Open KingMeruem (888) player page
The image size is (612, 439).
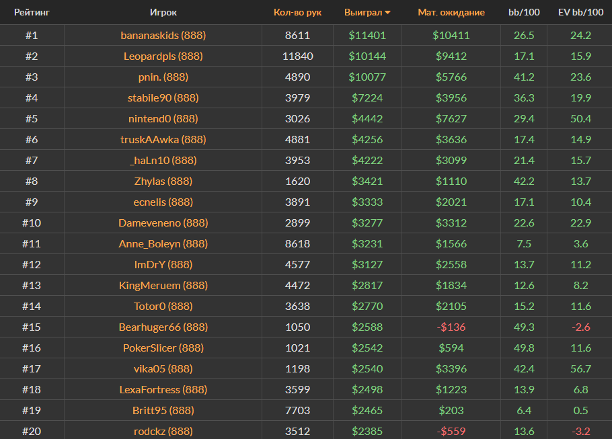(x=163, y=285)
